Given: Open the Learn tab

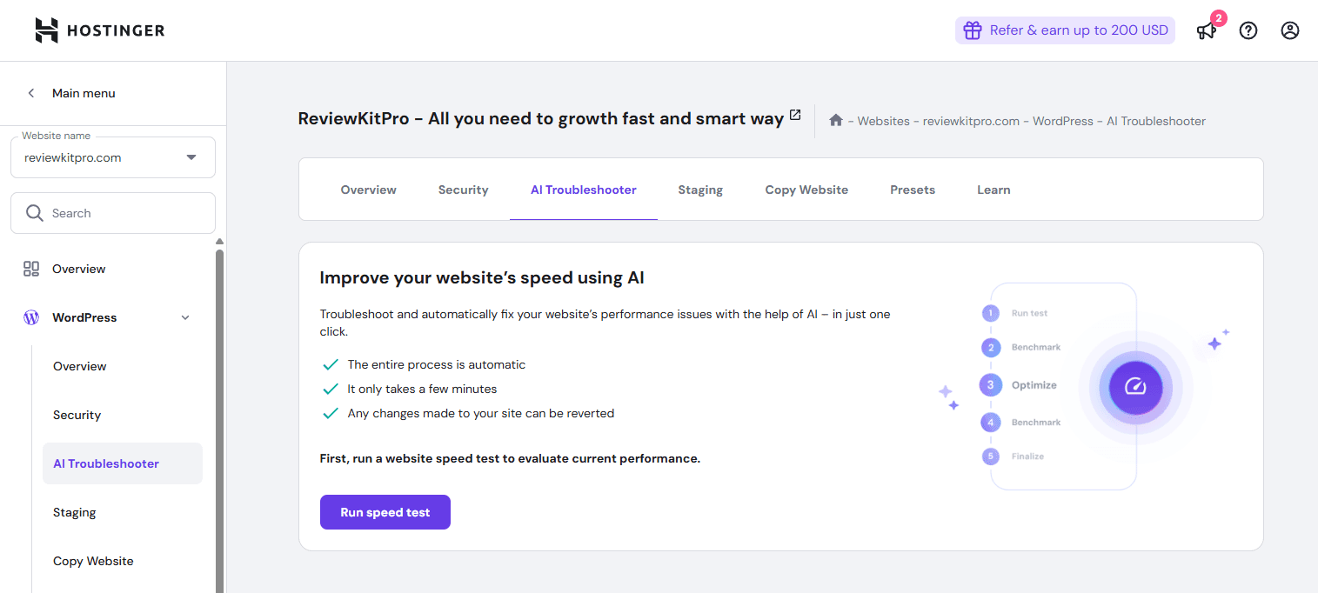Looking at the screenshot, I should (x=994, y=190).
